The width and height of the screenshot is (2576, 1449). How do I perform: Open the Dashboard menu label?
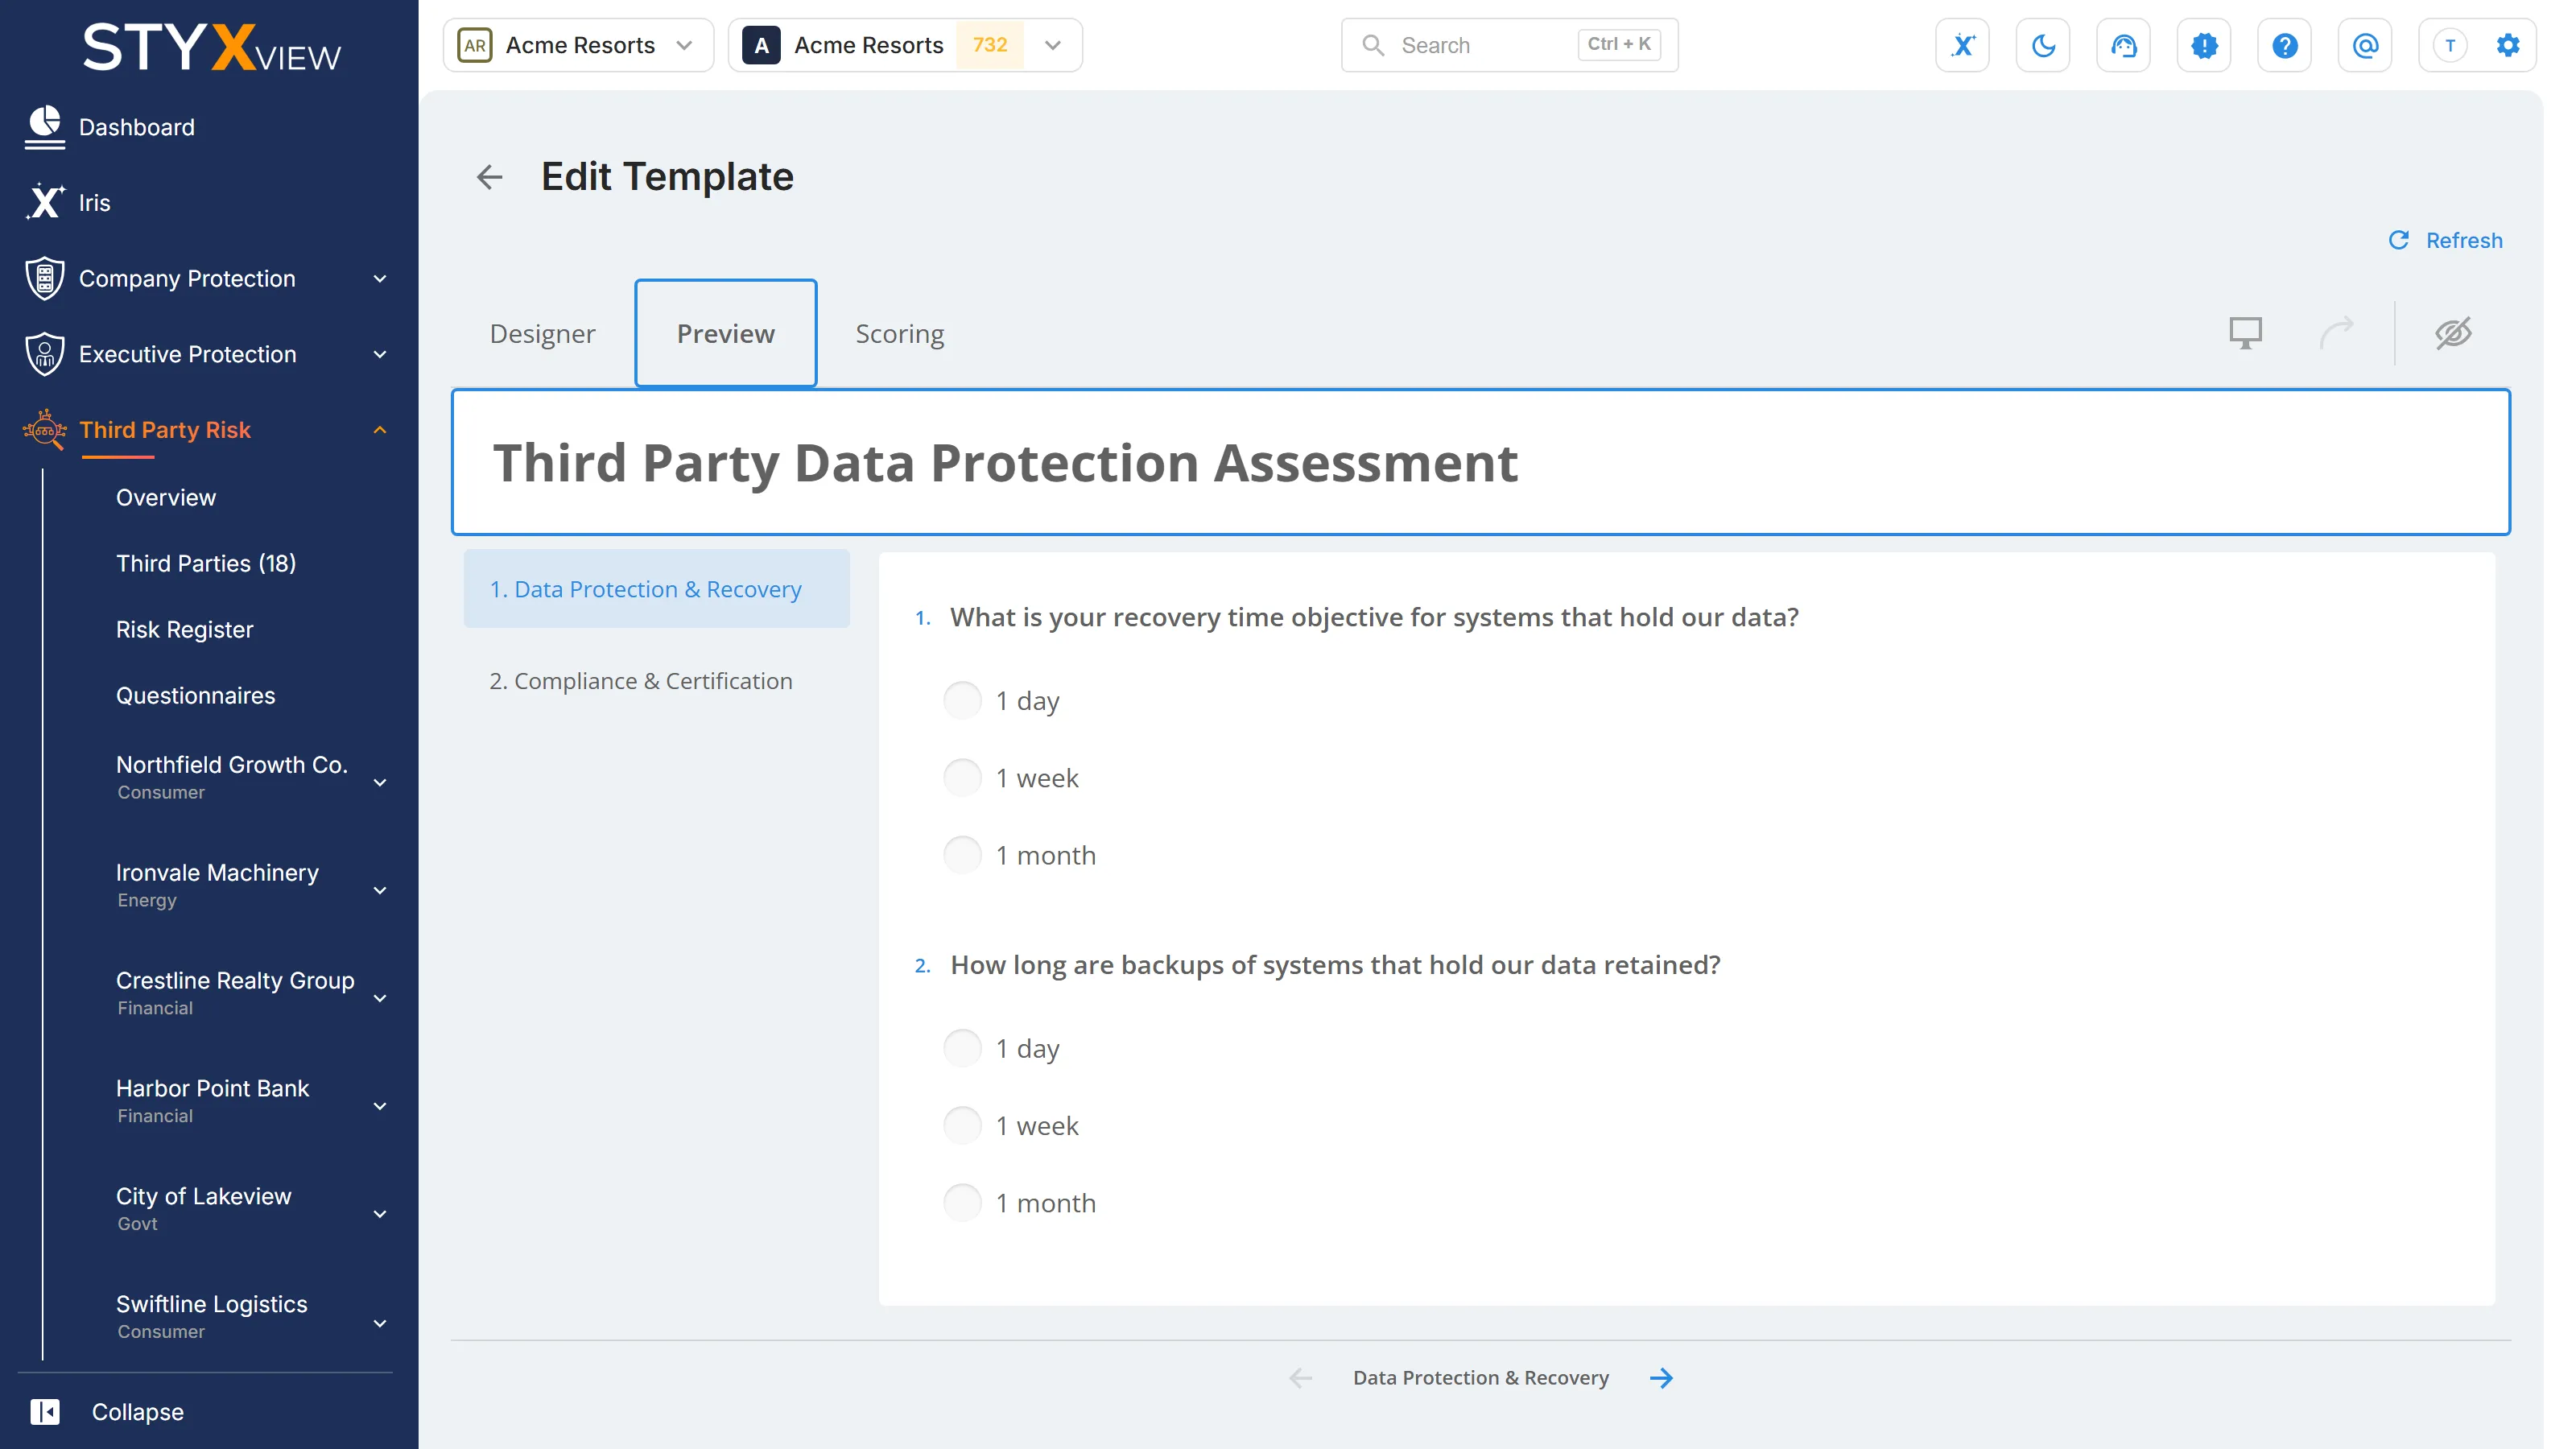tap(137, 127)
